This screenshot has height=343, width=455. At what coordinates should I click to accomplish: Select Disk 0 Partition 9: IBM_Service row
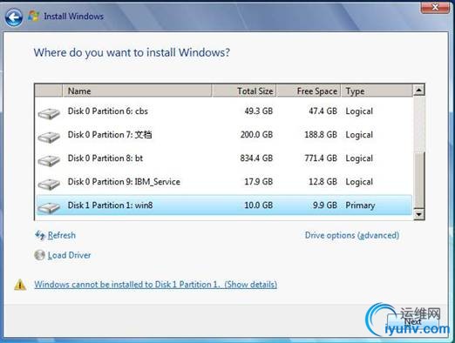pyautogui.click(x=224, y=182)
